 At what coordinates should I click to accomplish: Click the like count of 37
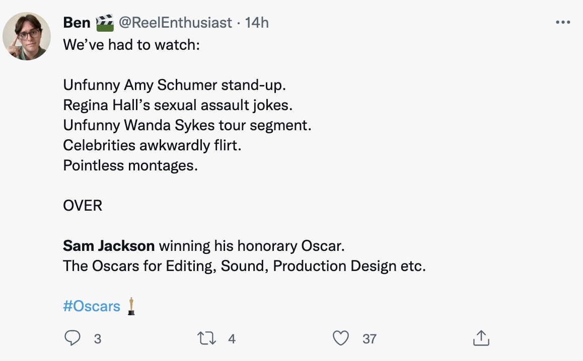pos(370,339)
